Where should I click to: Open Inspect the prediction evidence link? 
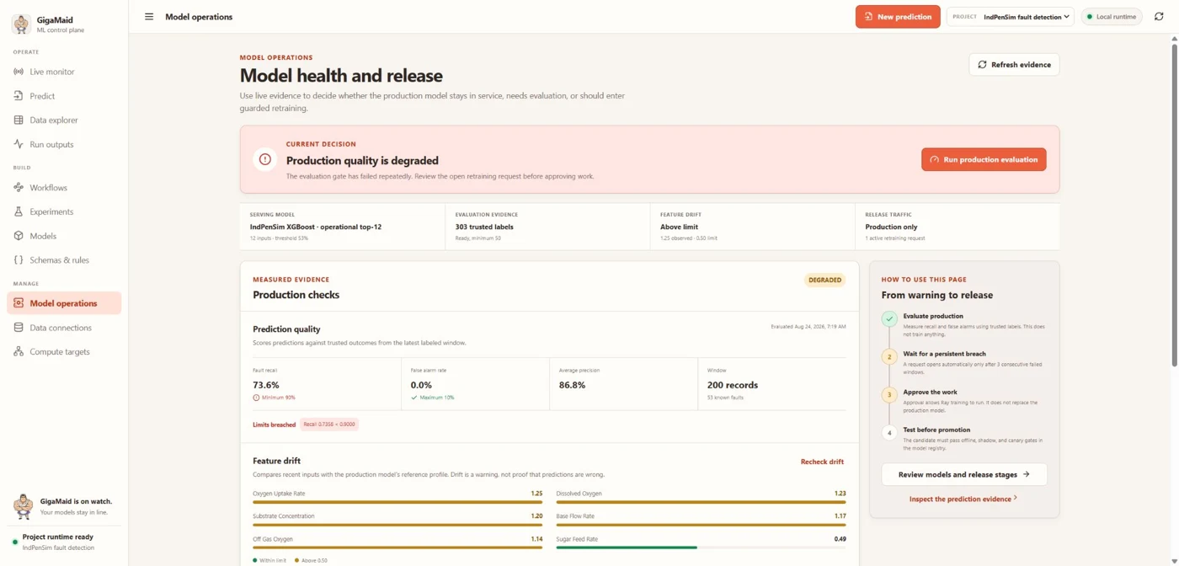pos(963,499)
